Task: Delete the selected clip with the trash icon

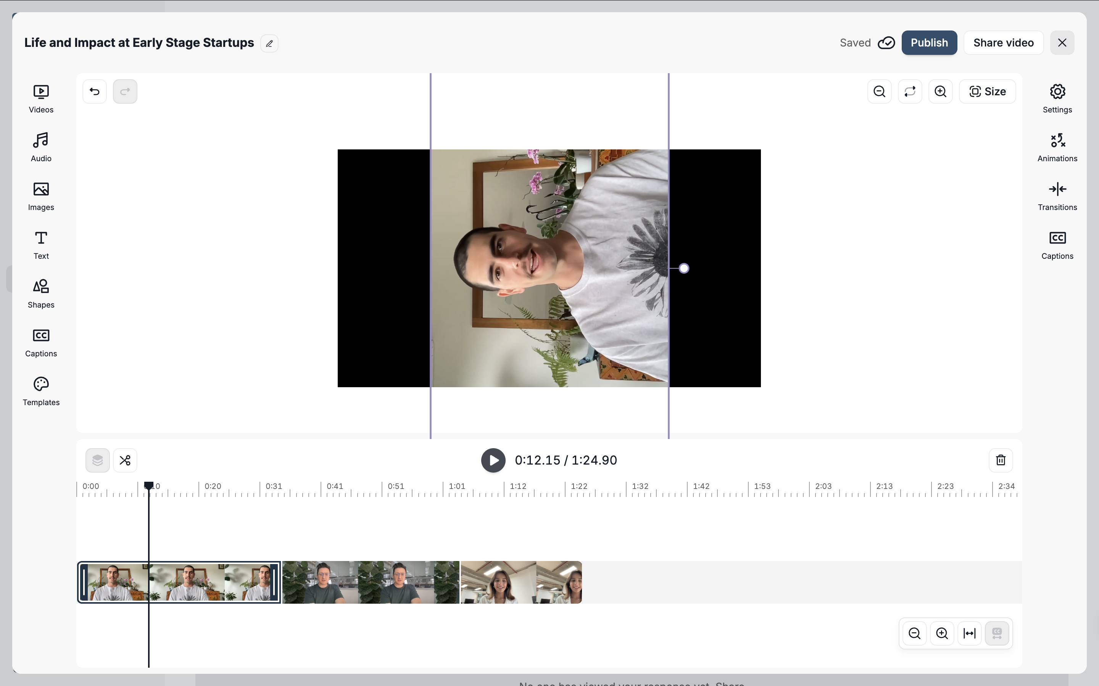Action: (x=1001, y=460)
